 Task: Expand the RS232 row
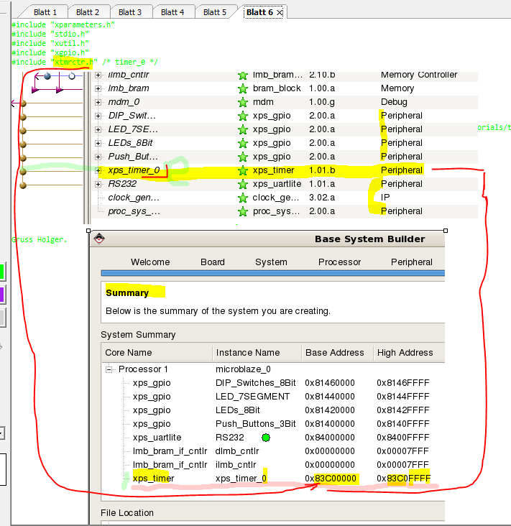(x=98, y=184)
